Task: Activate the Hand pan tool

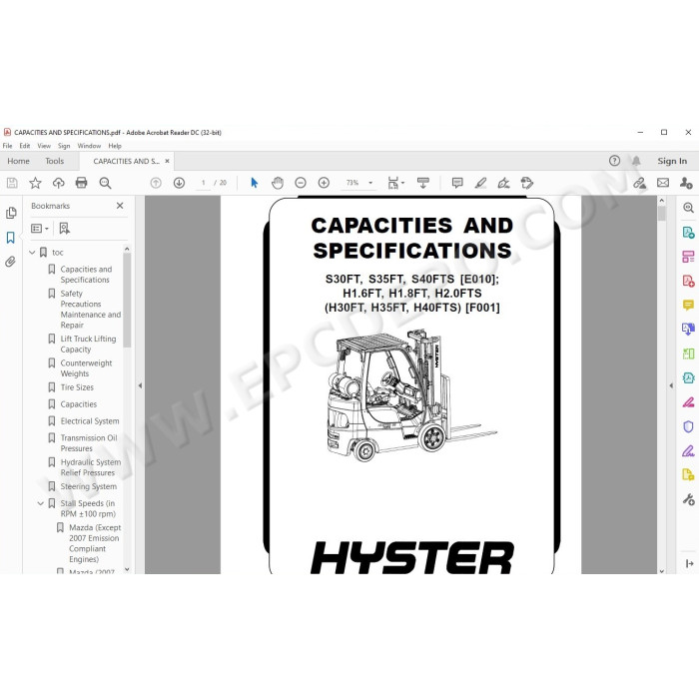Action: 278,183
